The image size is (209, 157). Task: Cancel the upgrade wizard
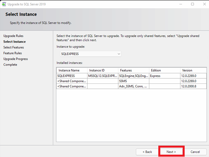point(195,152)
